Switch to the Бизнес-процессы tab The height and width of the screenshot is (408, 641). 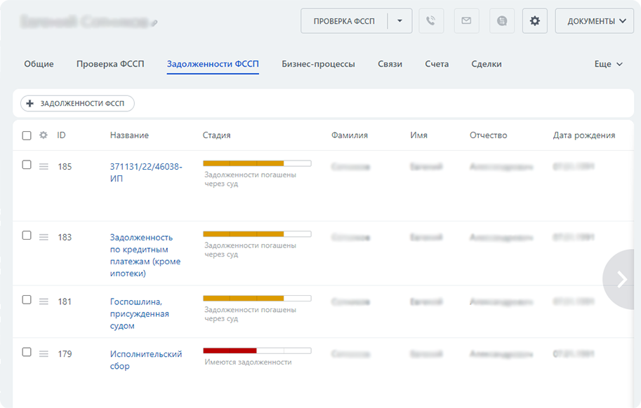(x=318, y=64)
